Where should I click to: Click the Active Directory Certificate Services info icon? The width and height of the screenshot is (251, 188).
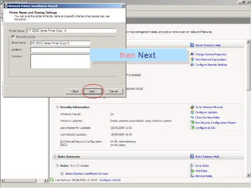coord(62,174)
